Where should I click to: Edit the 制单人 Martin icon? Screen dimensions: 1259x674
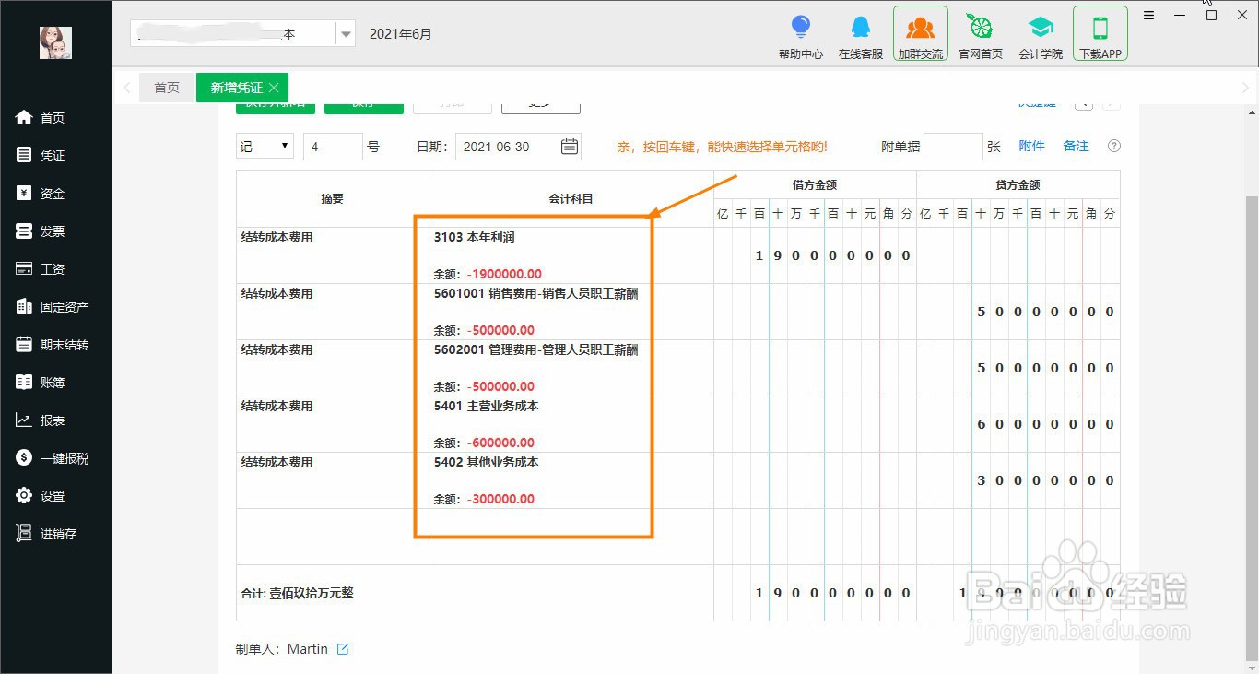pos(343,649)
